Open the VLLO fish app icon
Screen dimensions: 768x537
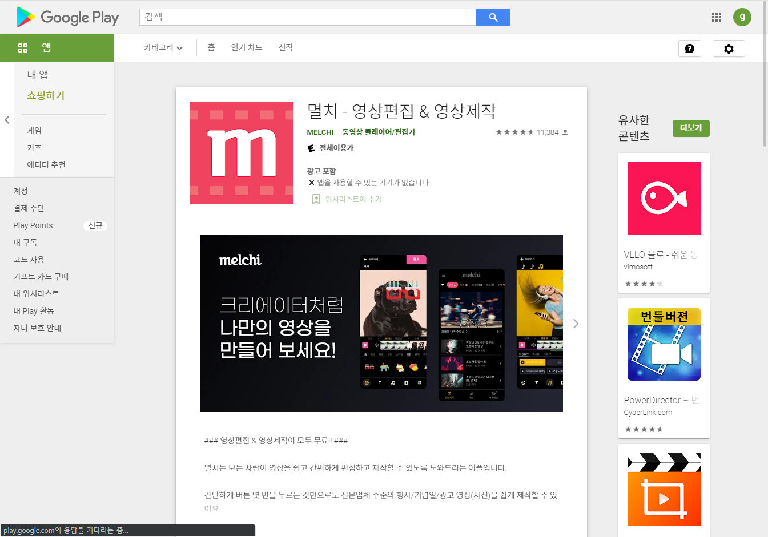[x=664, y=199]
